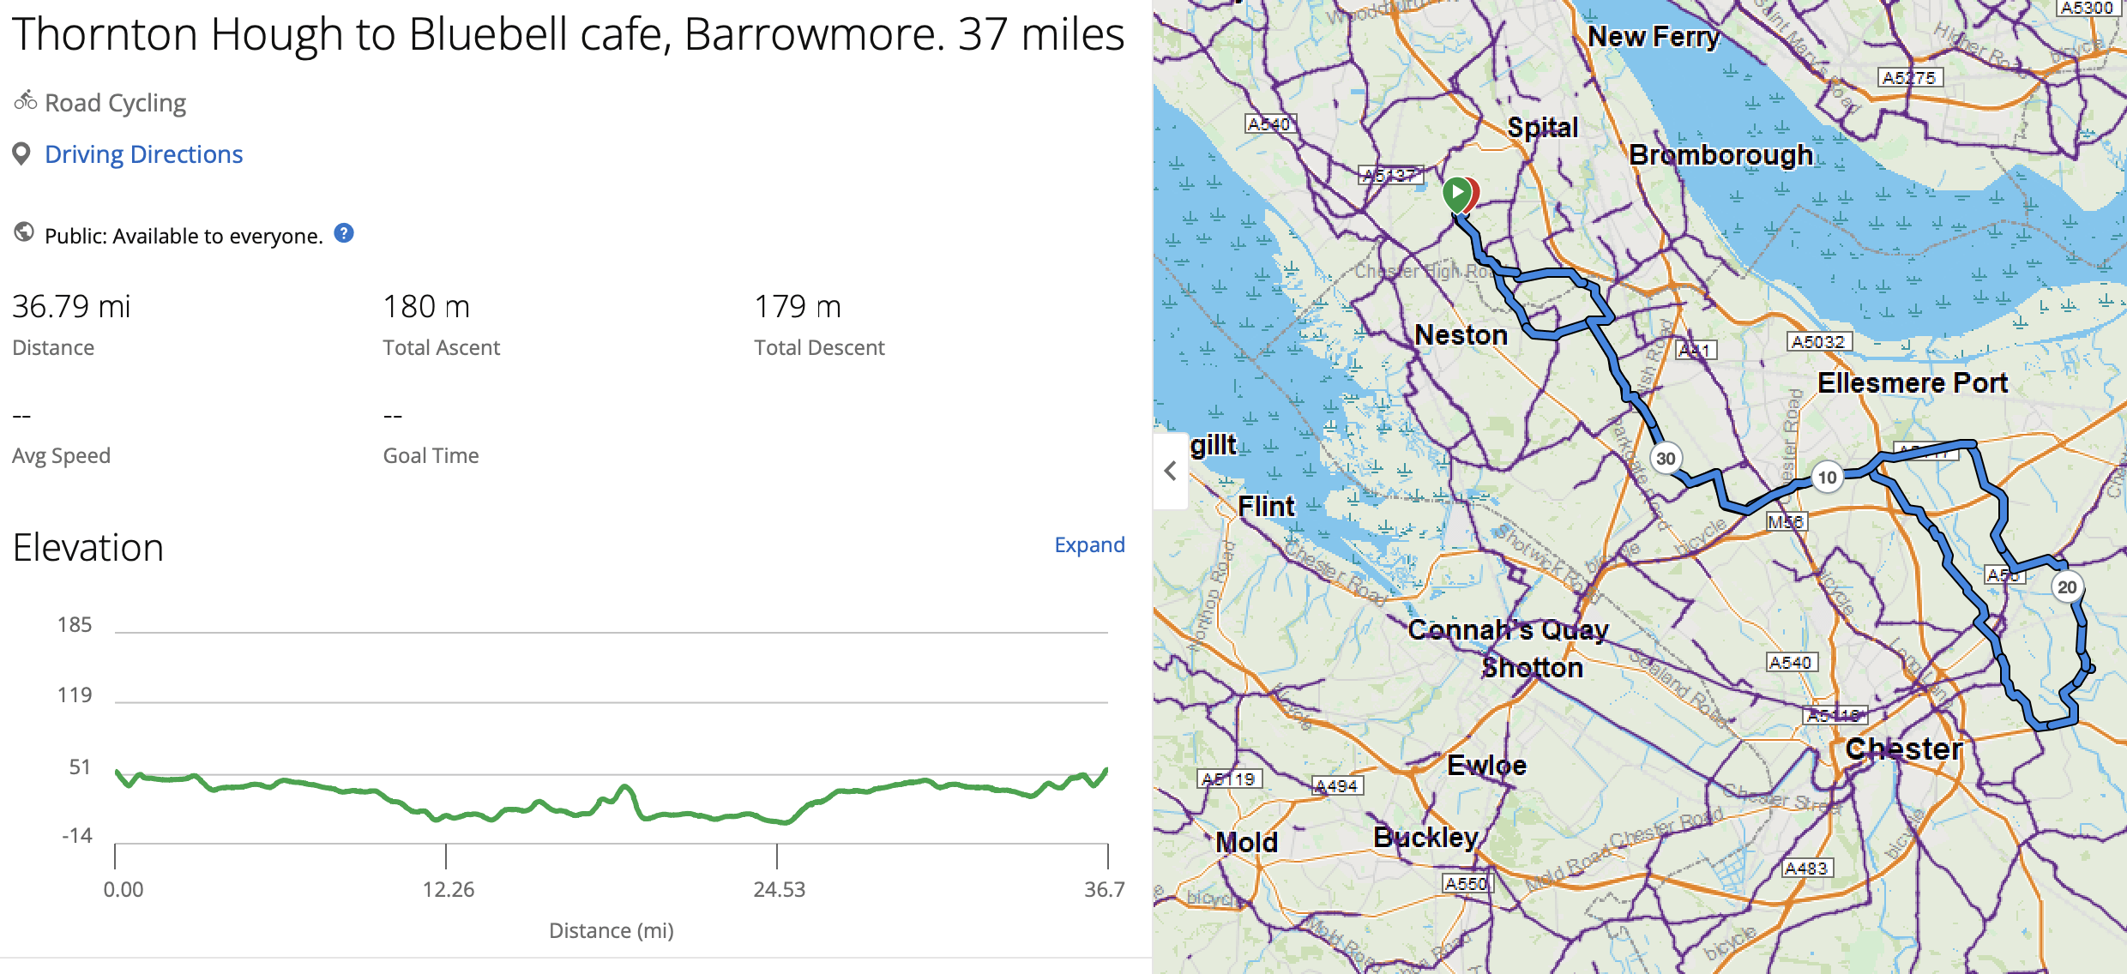Collapse the side panel with left chevron

[x=1171, y=471]
